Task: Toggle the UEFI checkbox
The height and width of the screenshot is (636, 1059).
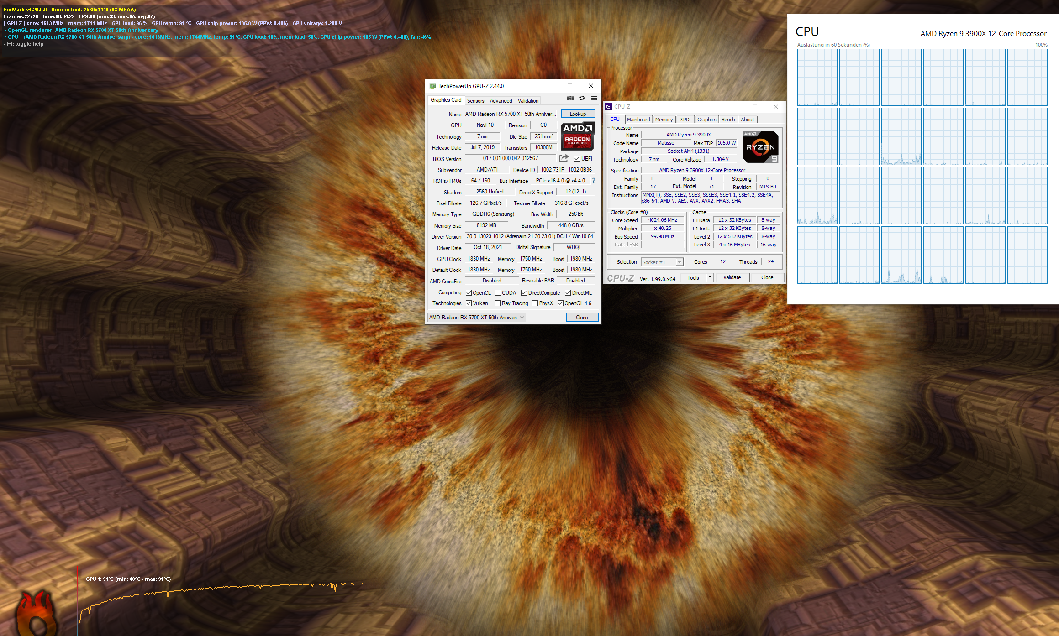Action: click(577, 159)
